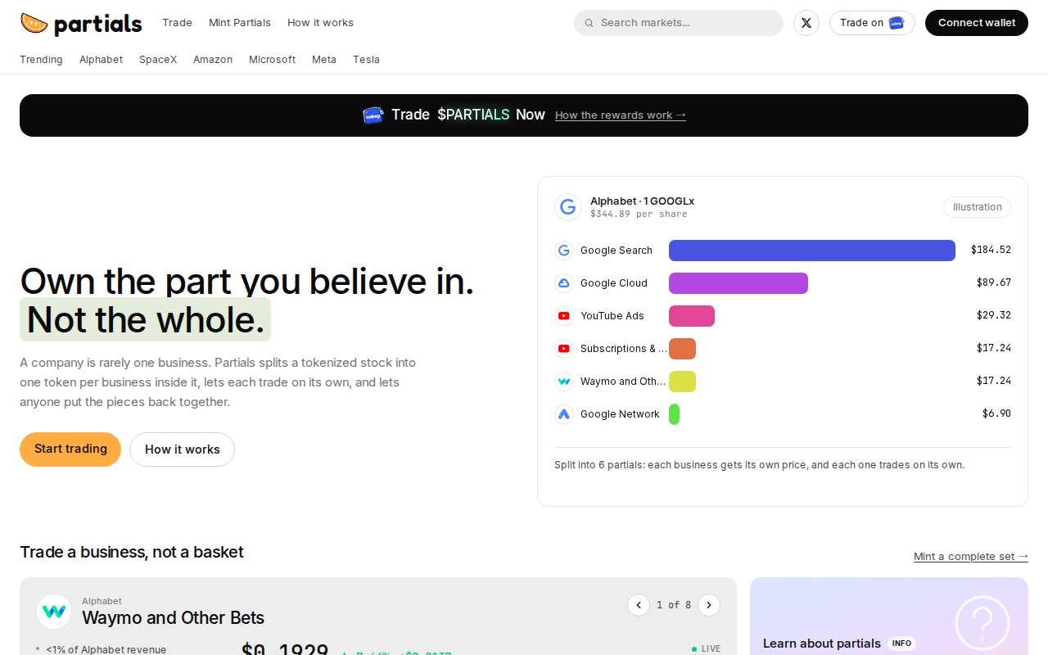
Task: Click the pink YouTube Ads price bar
Action: point(692,316)
